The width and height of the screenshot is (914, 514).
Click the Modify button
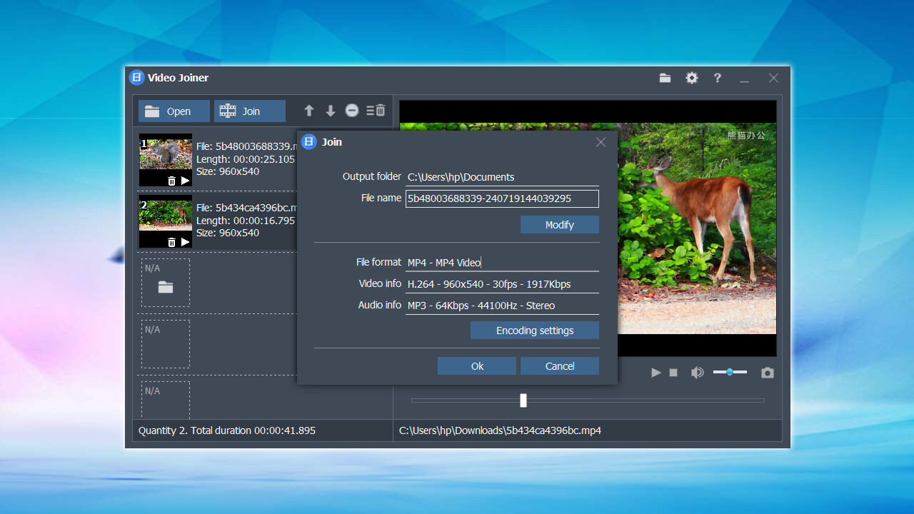point(559,225)
